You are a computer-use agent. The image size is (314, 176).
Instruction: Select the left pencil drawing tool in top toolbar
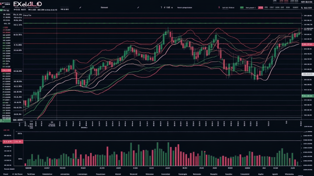pos(80,7)
